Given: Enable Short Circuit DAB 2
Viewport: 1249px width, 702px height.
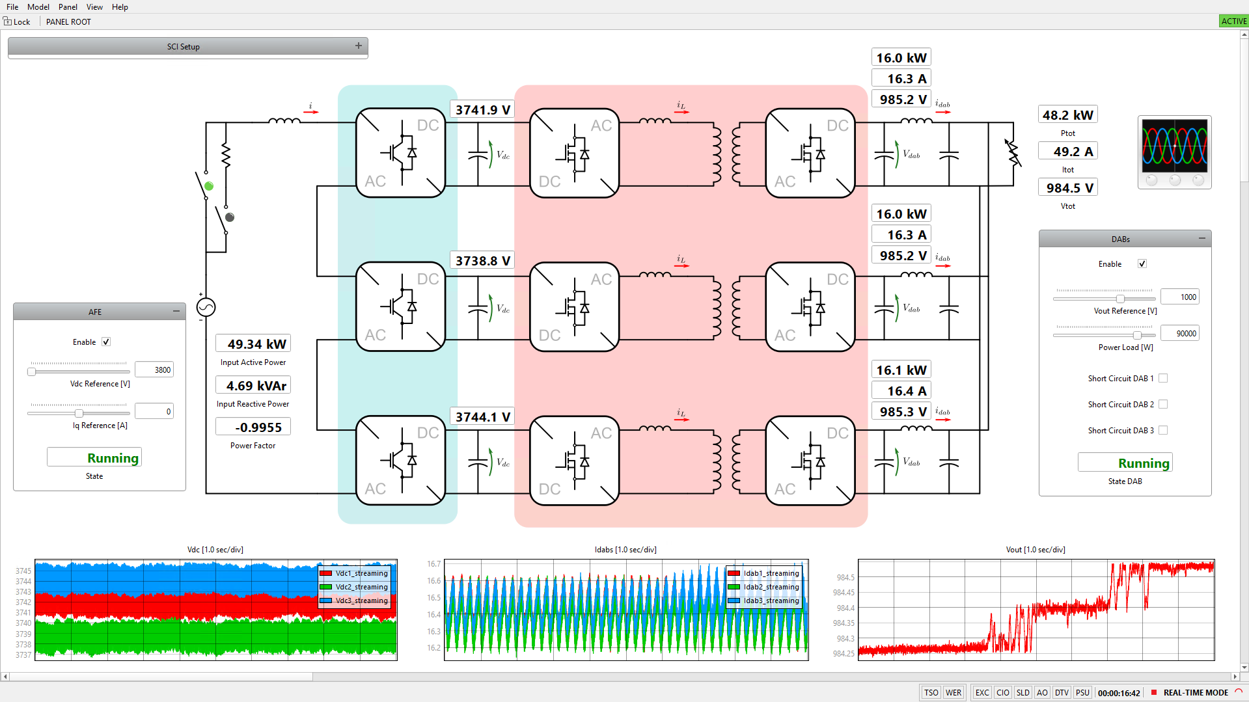Looking at the screenshot, I should [x=1163, y=405].
